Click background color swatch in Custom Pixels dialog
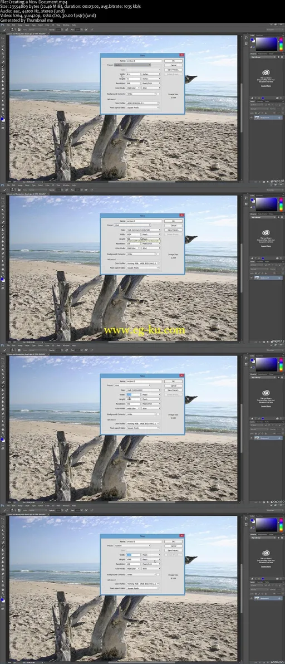The image size is (285, 664). 159,575
